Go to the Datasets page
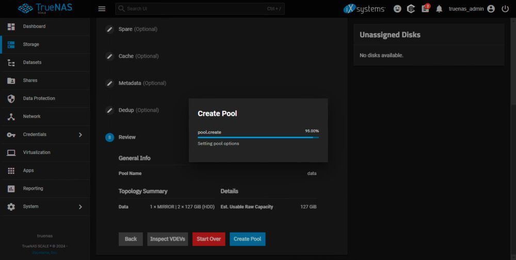Screen dimensions: 516x260 point(32,62)
